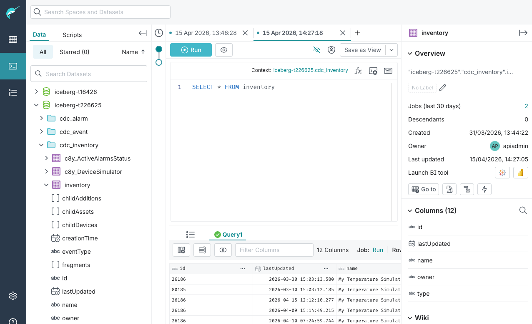532x324 pixels.
Task: Launch Tableau BI tool icon
Action: pos(502,173)
